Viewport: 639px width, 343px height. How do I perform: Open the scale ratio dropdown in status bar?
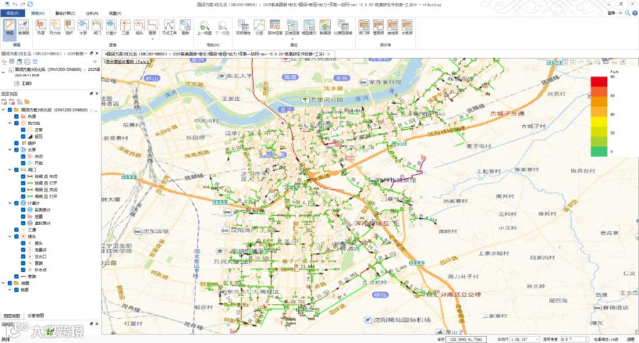[x=537, y=339]
